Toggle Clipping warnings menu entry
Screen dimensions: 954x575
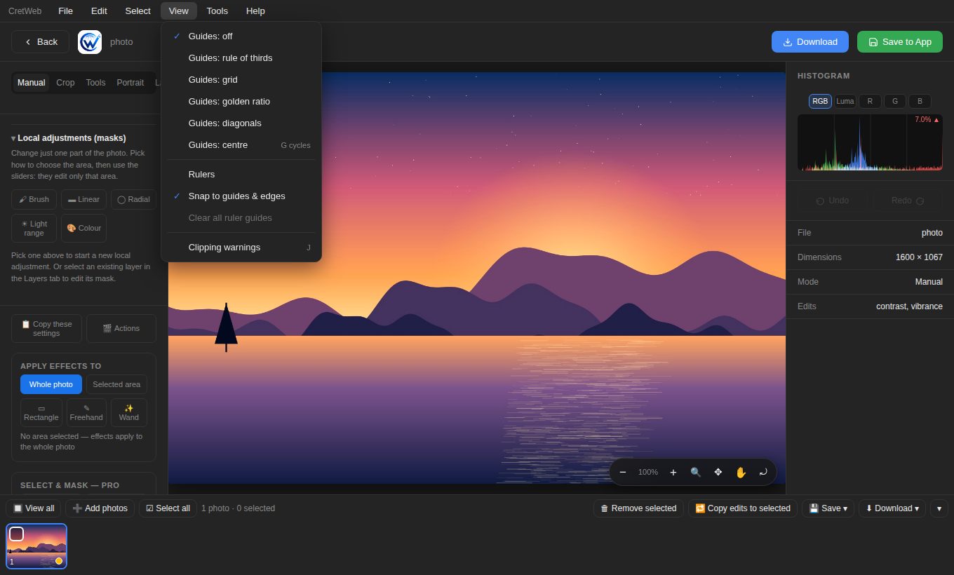click(241, 247)
